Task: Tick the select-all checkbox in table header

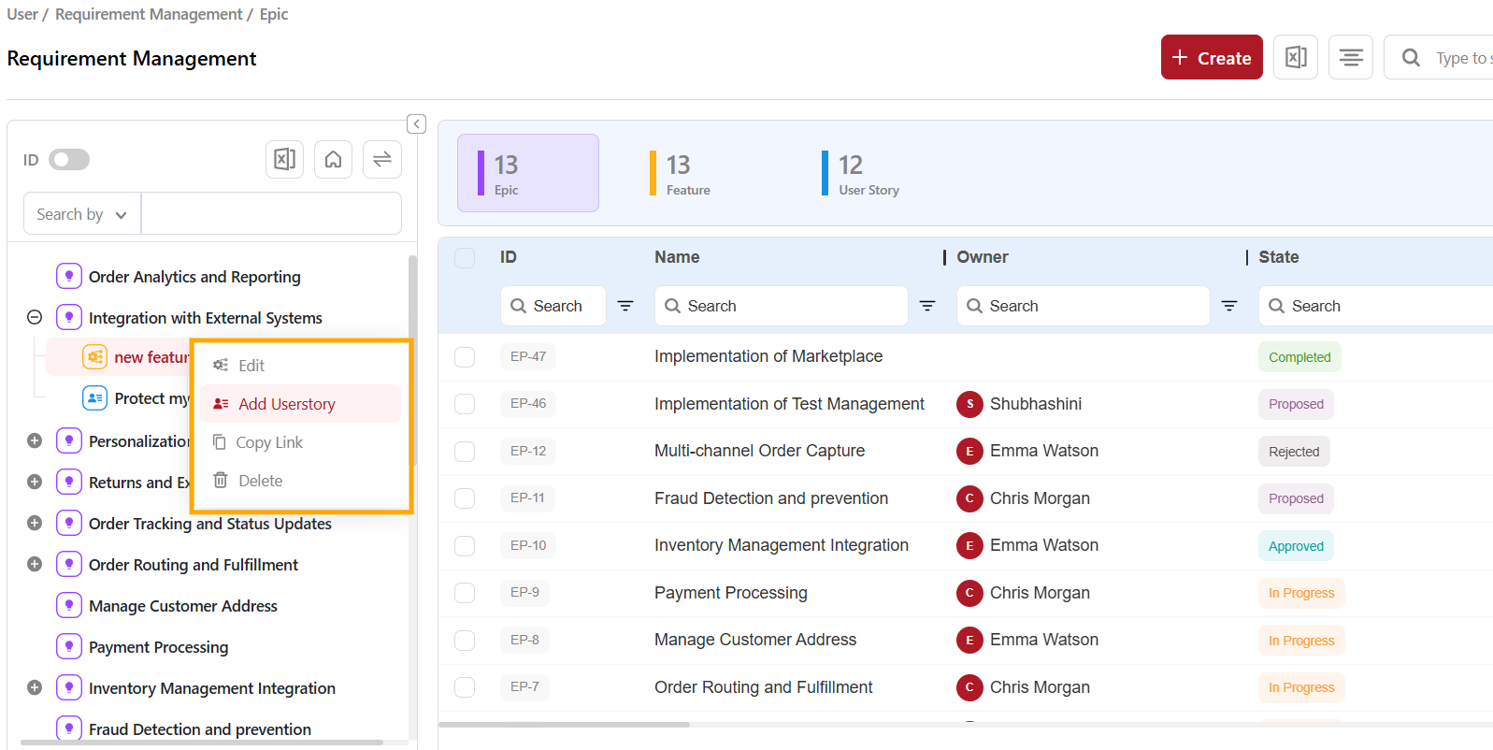Action: pos(465,257)
